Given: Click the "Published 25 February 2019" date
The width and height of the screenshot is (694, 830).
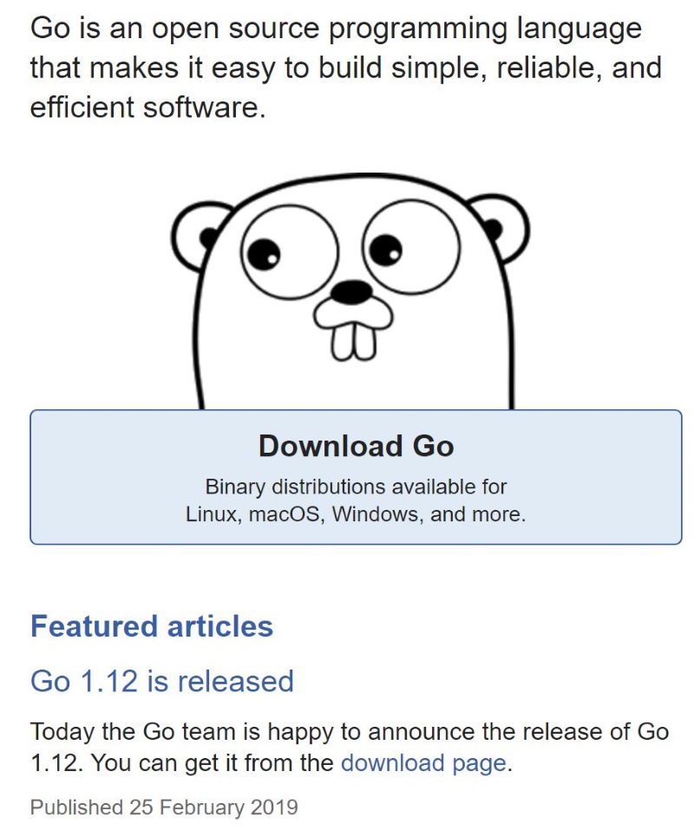Looking at the screenshot, I should 164,807.
